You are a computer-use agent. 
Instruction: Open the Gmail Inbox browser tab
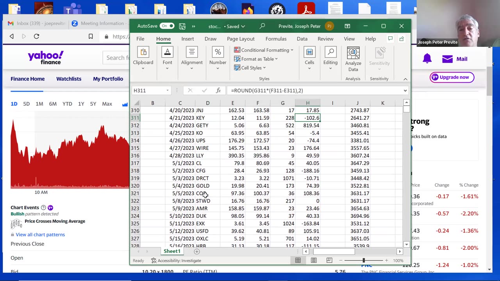point(36,23)
